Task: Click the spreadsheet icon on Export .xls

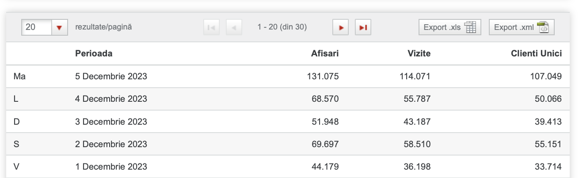Action: click(470, 27)
